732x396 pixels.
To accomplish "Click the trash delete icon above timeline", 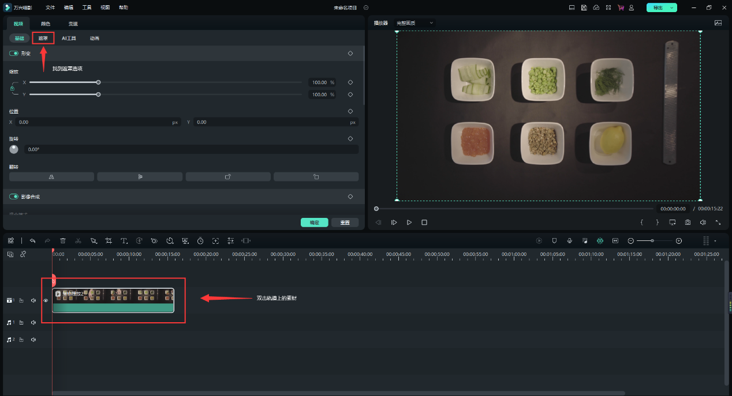I will (63, 240).
